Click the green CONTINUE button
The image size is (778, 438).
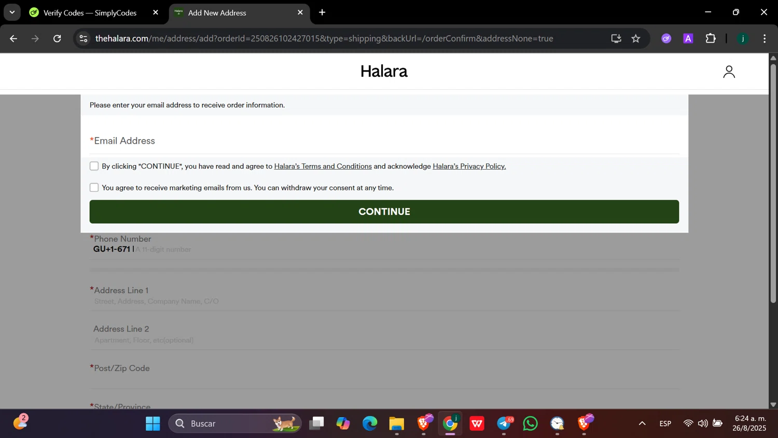(x=384, y=212)
